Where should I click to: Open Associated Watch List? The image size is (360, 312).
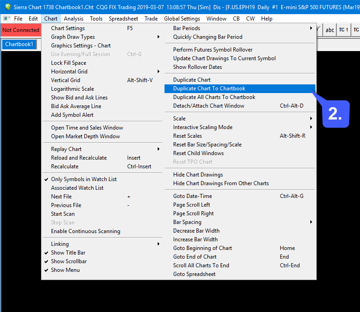[x=103, y=188]
